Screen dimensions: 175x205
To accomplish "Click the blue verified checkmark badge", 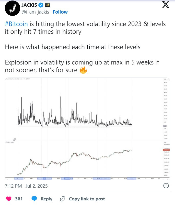I will pyautogui.click(x=41, y=5).
